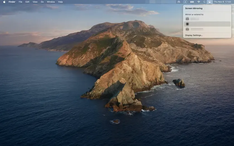
Task: Mirror to the highlighted Apple TV device
Action: click(x=207, y=24)
